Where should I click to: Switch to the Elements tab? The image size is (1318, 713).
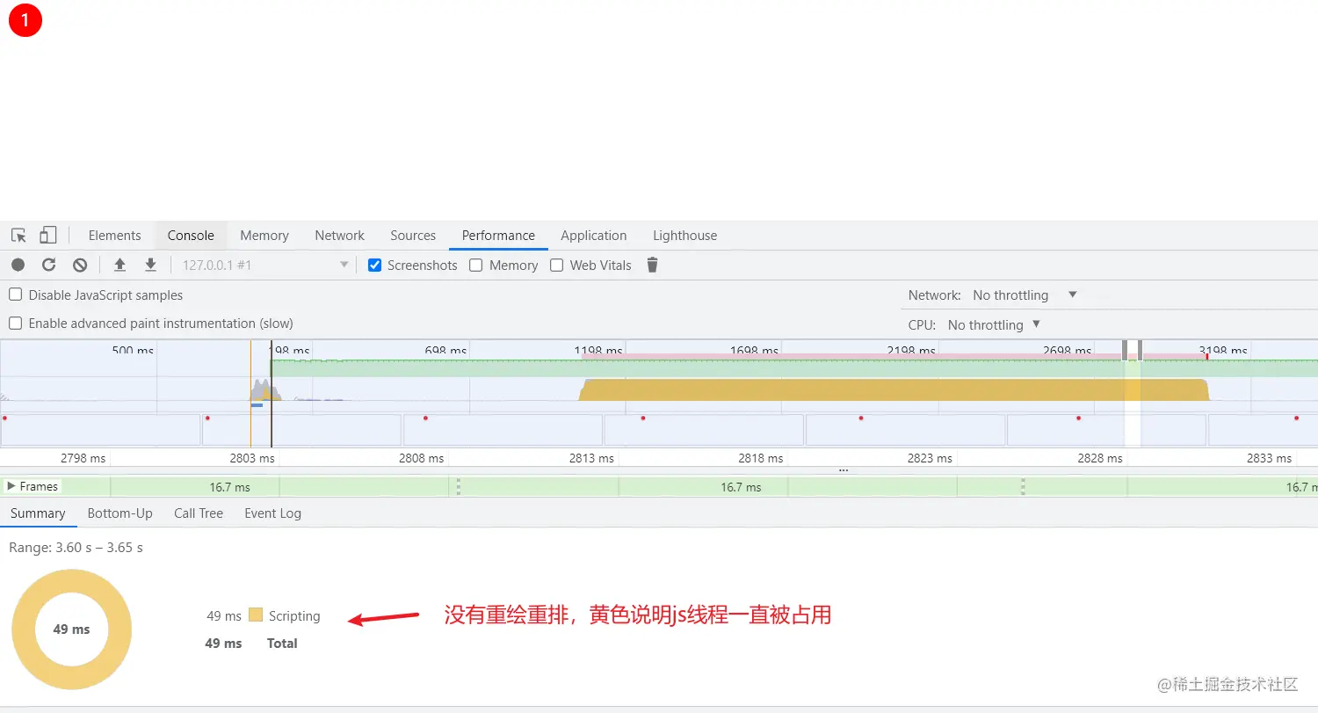114,236
